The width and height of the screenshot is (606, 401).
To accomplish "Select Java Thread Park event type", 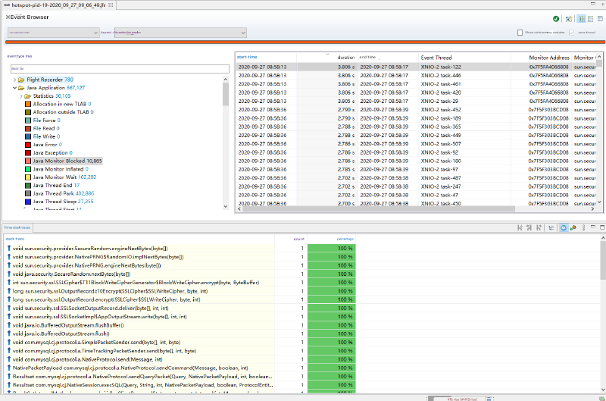I will (x=58, y=193).
